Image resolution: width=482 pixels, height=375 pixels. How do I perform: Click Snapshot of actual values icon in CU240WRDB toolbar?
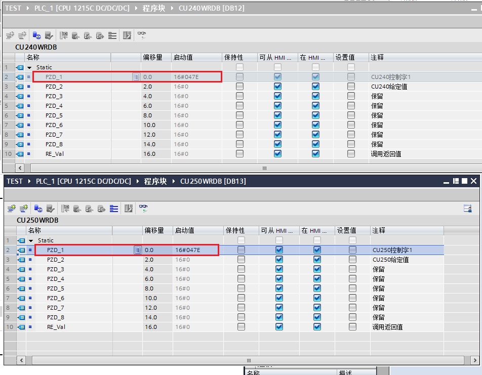click(x=49, y=35)
